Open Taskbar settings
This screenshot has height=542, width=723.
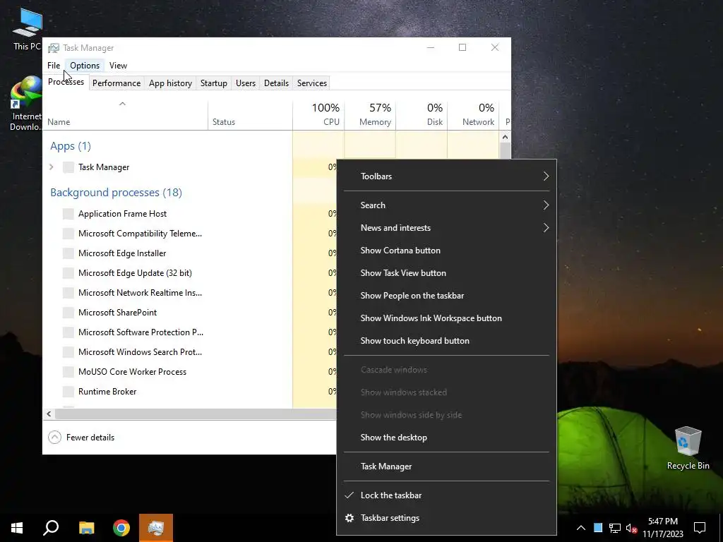(x=446, y=518)
